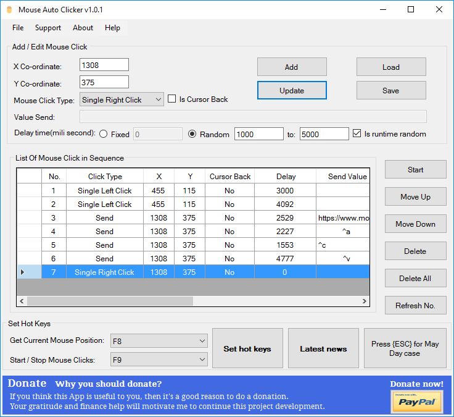
Task: Maximize the Mouse Auto Clicker window
Action: pyautogui.click(x=411, y=9)
